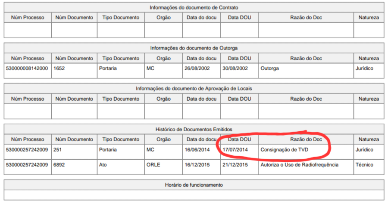The image size is (388, 207).
Task: Click the 'Informações do documento de Outorga' title
Action: (x=194, y=48)
